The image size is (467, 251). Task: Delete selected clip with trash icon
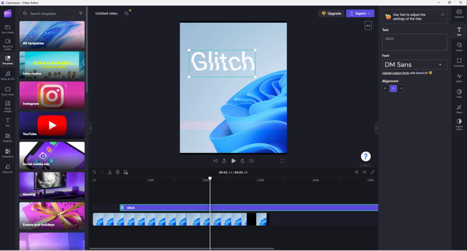coord(118,172)
